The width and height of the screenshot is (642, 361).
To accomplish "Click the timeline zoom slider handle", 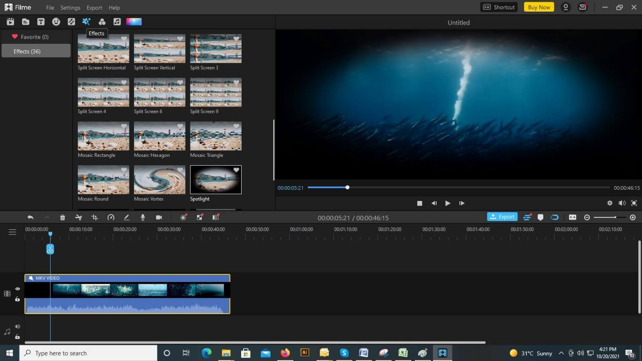I will click(615, 217).
